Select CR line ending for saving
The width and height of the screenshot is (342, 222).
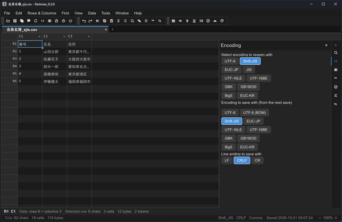click(257, 160)
